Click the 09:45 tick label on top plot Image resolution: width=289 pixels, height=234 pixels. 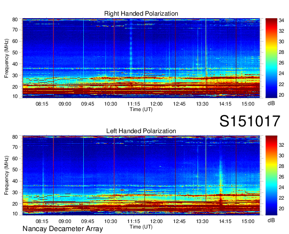[x=88, y=104]
